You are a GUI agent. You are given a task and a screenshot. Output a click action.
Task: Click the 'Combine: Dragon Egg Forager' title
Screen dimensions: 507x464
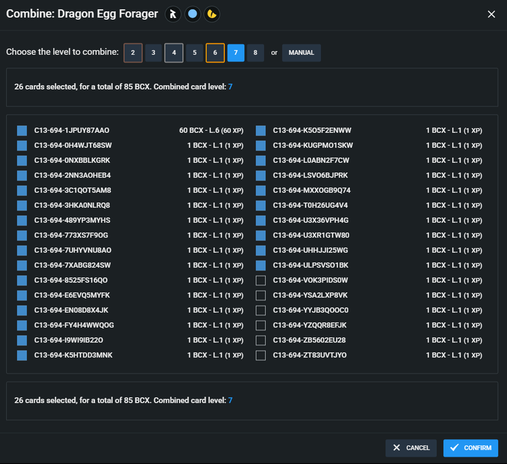pyautogui.click(x=82, y=14)
